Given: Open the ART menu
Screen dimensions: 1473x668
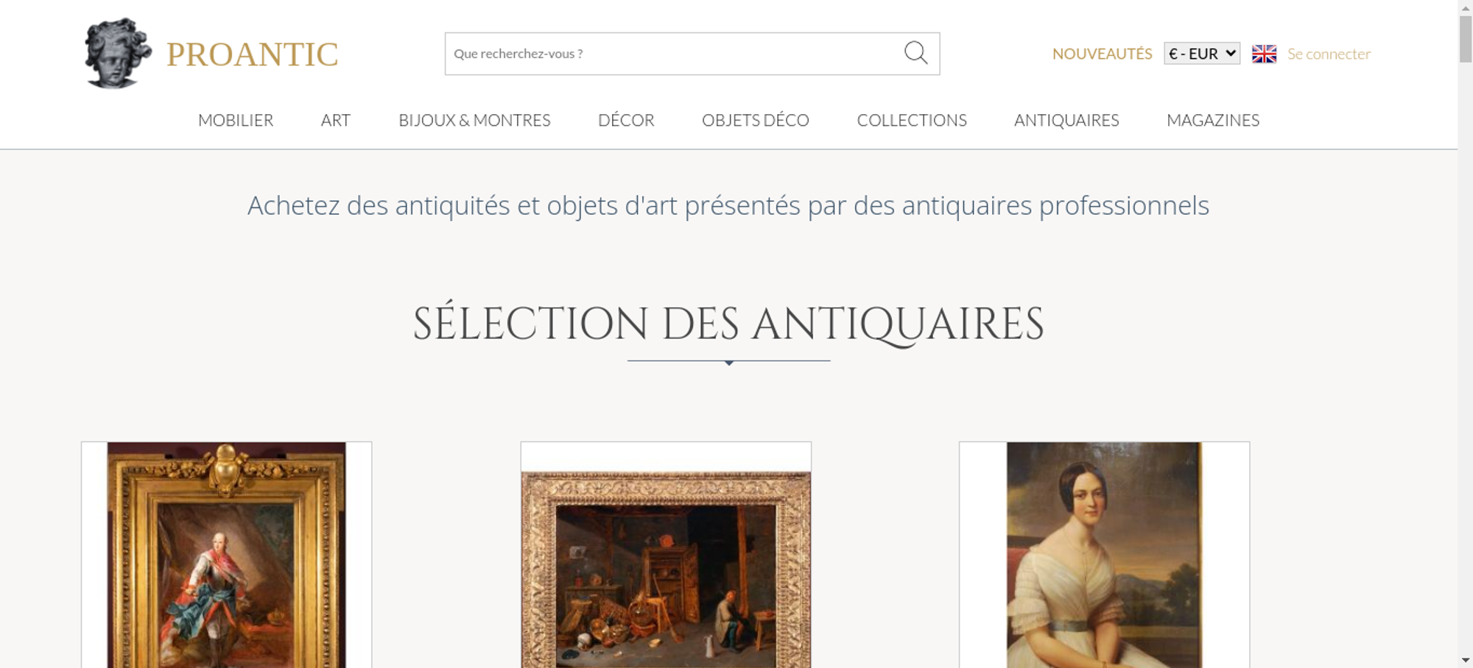Looking at the screenshot, I should point(336,120).
